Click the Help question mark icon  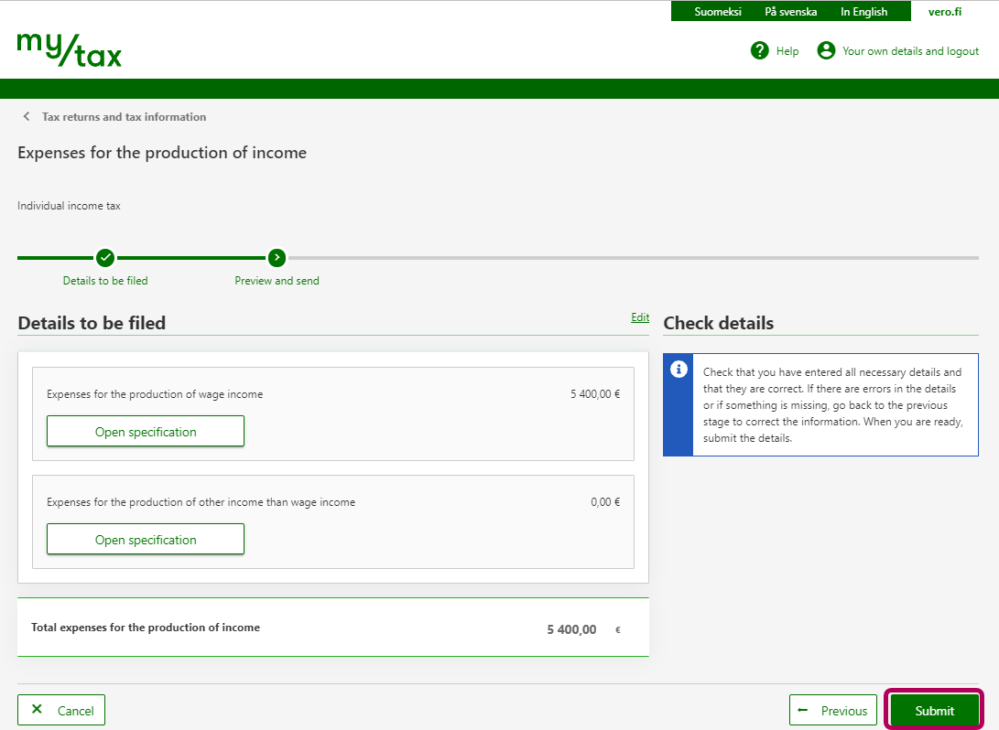759,50
